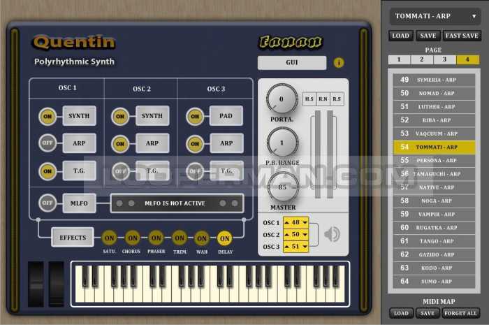Select preset 50 NOMAD - ARP
This screenshot has width=489, height=325.
pyautogui.click(x=434, y=93)
